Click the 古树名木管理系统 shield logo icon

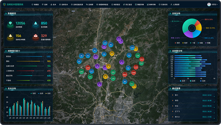pos(4,5)
